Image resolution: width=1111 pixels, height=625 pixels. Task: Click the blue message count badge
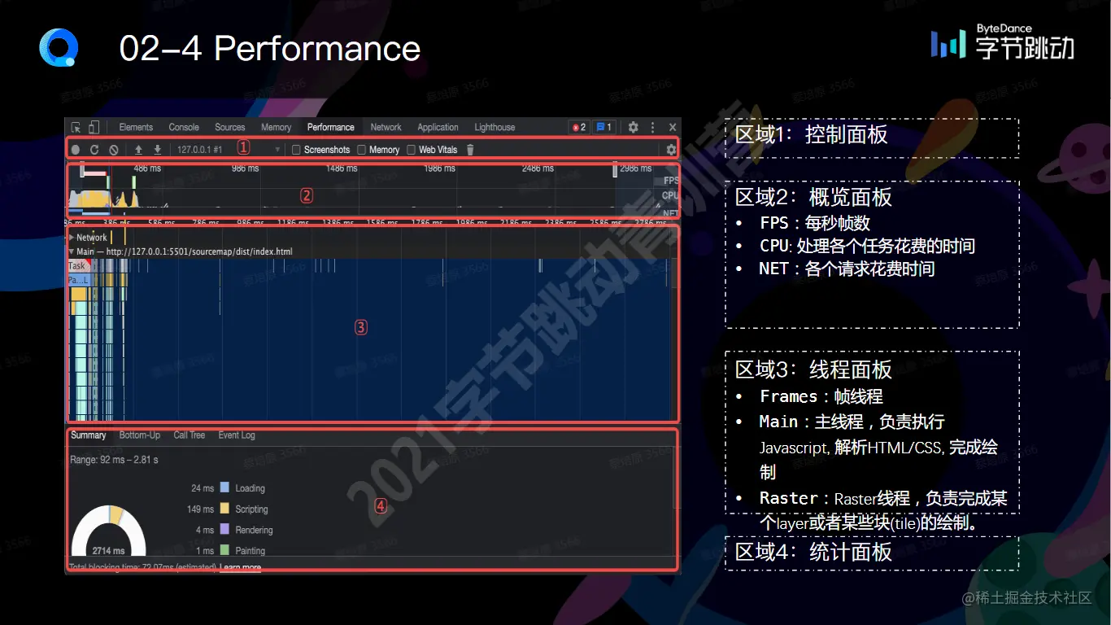[603, 127]
